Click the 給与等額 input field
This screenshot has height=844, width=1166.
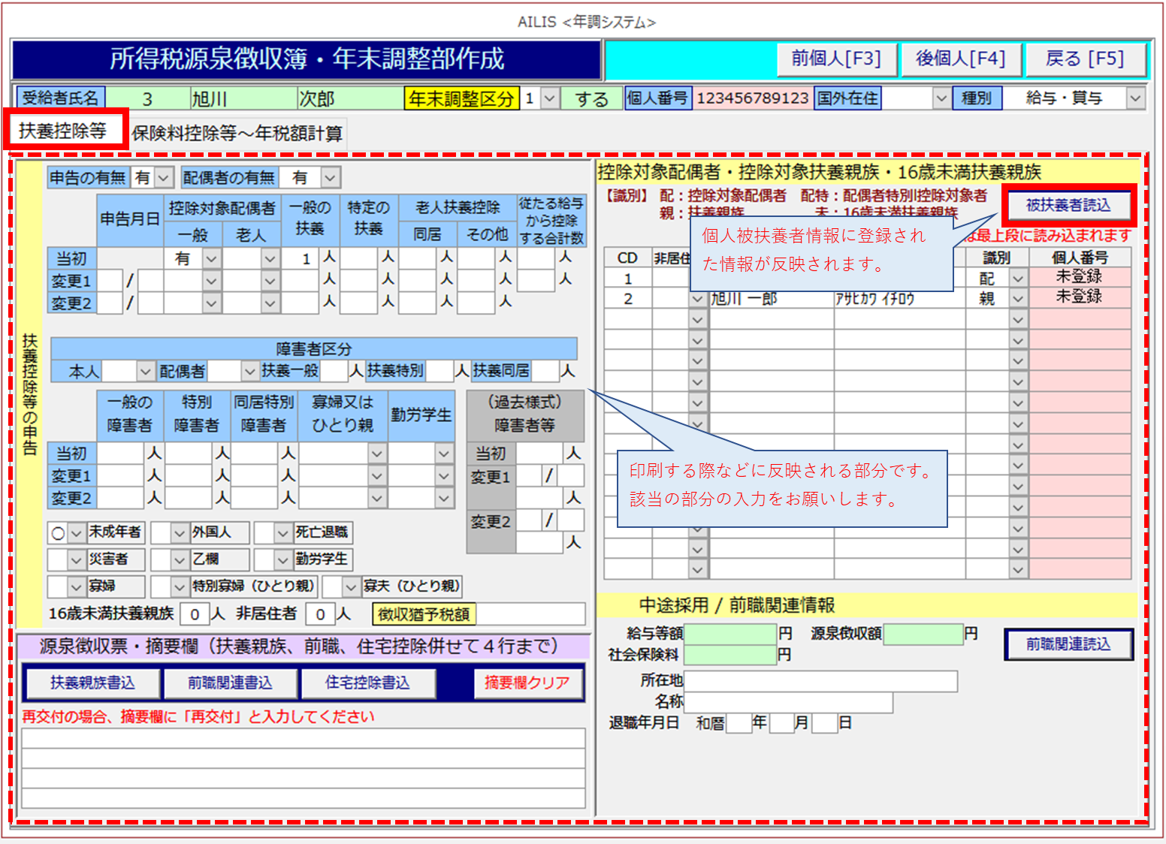coord(730,635)
